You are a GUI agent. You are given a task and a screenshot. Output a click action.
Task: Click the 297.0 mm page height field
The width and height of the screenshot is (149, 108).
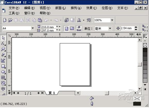click(48, 30)
